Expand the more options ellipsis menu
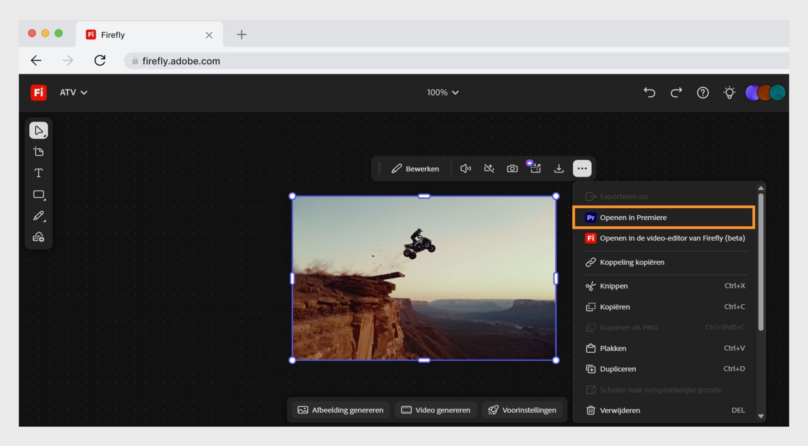The image size is (808, 446). [582, 168]
